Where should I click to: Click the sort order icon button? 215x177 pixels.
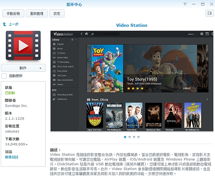(x=210, y=13)
